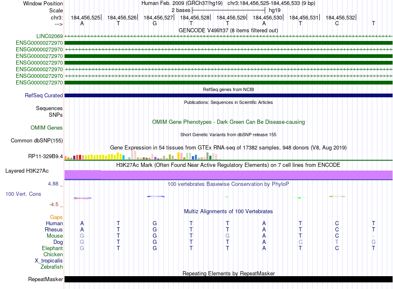Click the 2 bases scale bar
Image resolution: width=393 pixels, height=289 pixels.
tap(228, 10)
